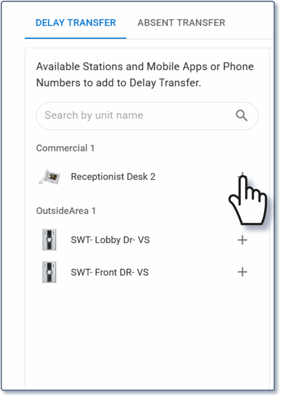Choose the SWT- Lobby Dr- VS entry name

coord(110,240)
